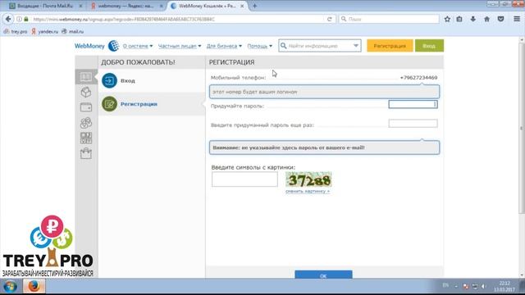Open the search field dropdown arrow
The height and width of the screenshot is (295, 525).
coord(355,46)
